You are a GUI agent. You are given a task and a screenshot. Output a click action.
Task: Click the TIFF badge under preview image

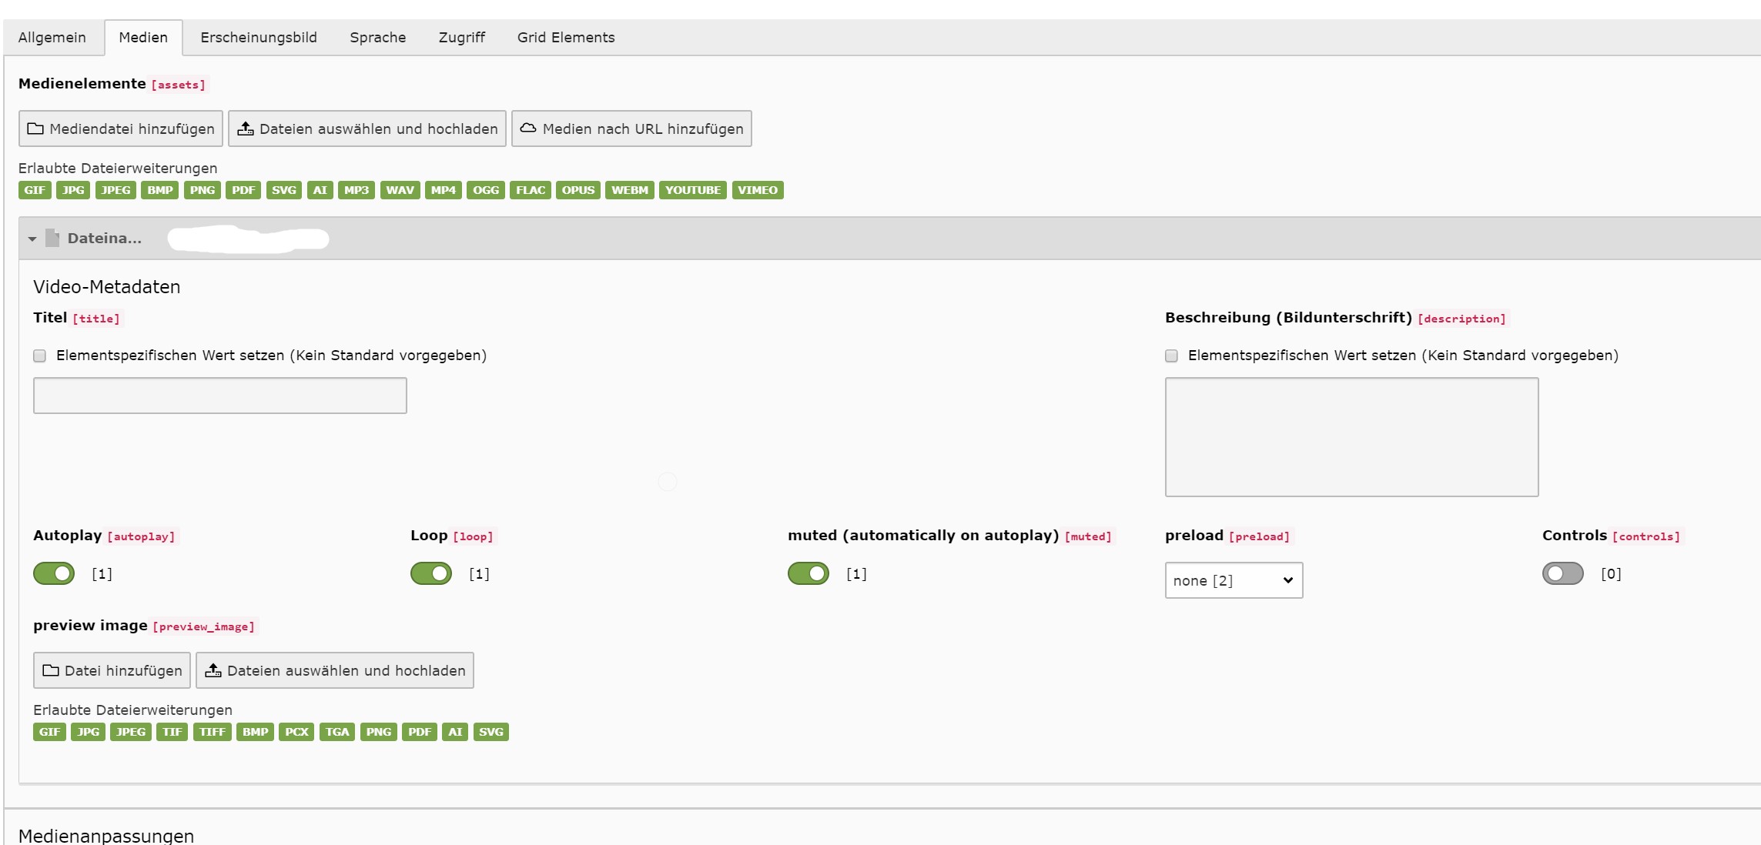[213, 732]
